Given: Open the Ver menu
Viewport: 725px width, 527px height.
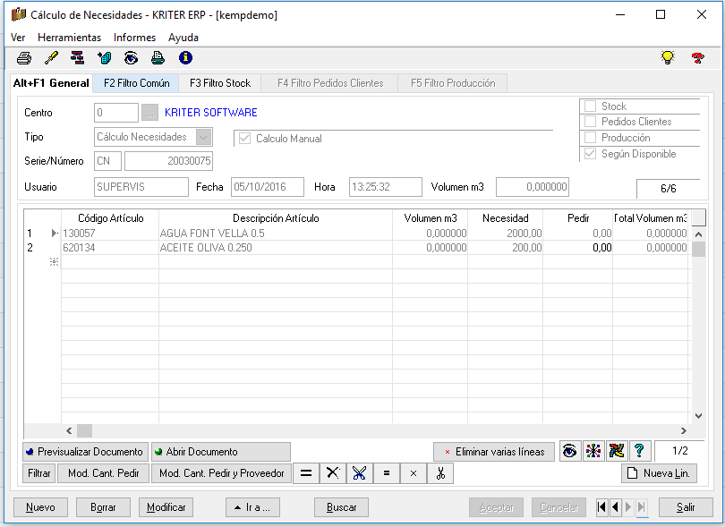Looking at the screenshot, I should pos(18,38).
